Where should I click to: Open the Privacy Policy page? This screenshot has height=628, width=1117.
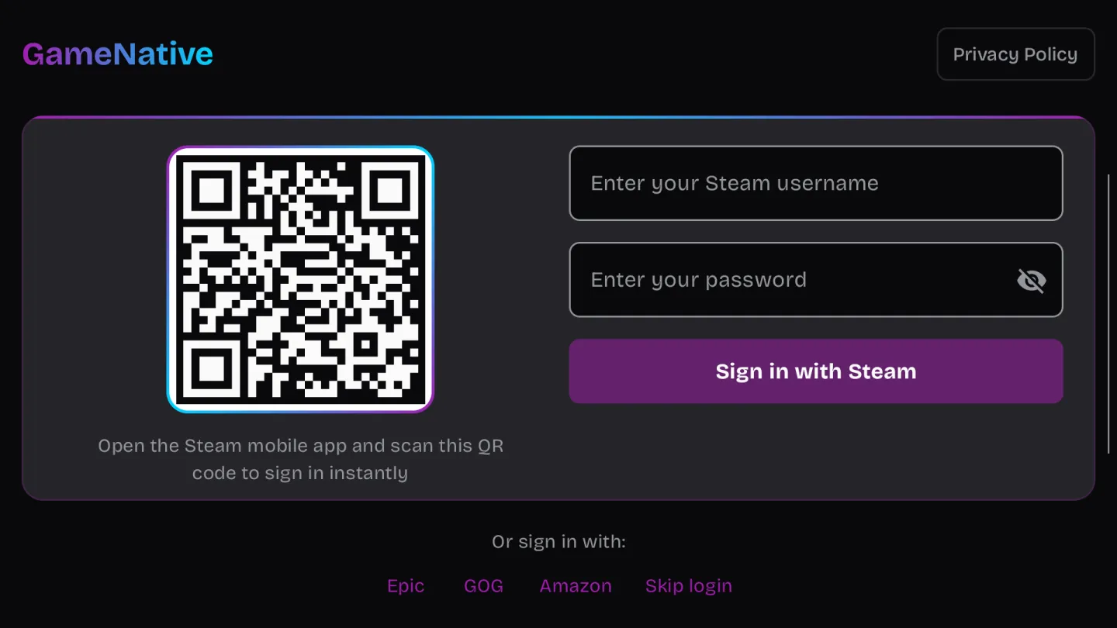pos(1015,54)
